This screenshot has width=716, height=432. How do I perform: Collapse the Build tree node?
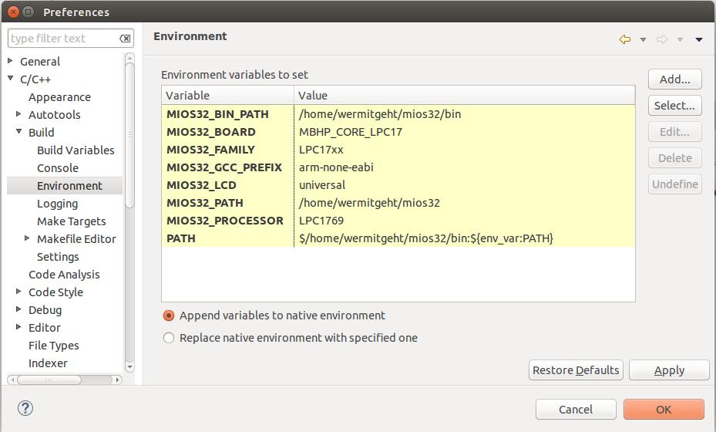[19, 133]
